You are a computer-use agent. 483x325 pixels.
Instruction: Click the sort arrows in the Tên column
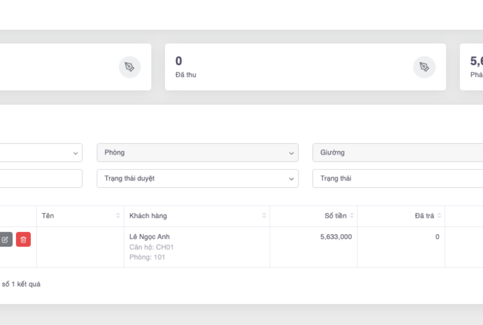118,216
